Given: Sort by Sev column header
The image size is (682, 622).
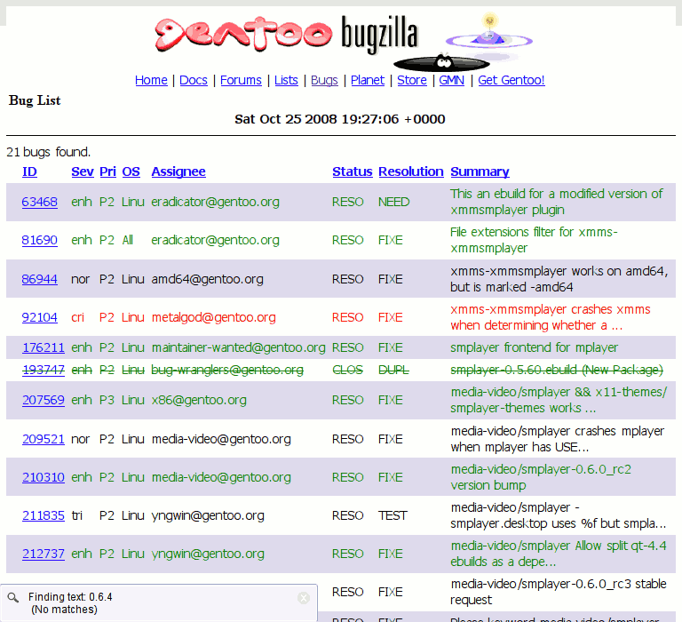Looking at the screenshot, I should point(83,171).
